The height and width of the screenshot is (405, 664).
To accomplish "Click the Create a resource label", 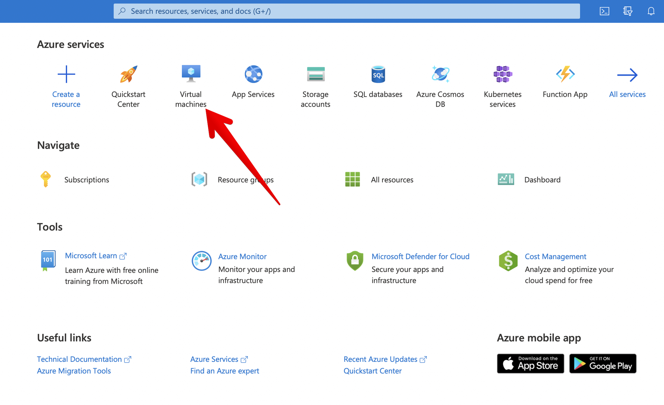I will tap(66, 99).
